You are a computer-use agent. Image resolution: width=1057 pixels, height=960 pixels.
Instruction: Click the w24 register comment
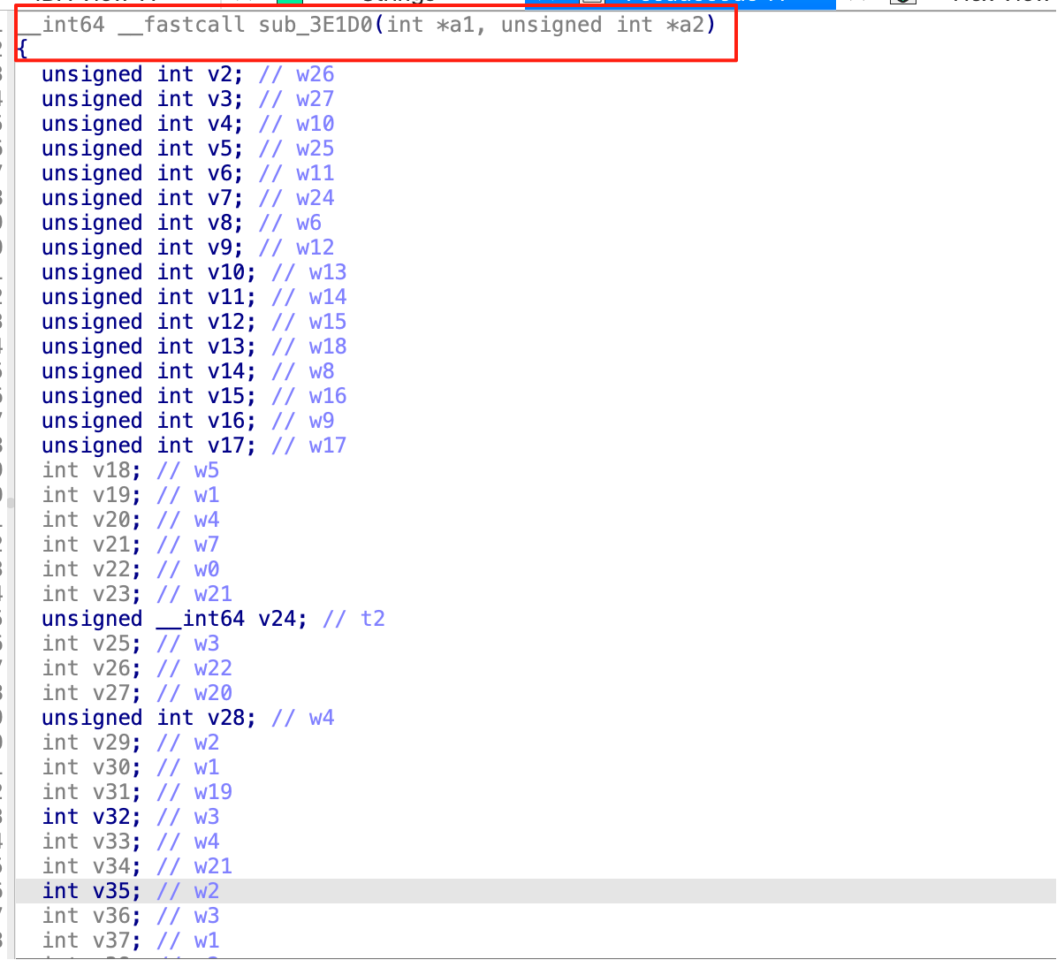315,198
